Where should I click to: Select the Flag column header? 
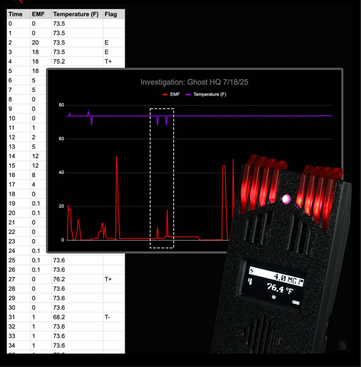(x=114, y=14)
